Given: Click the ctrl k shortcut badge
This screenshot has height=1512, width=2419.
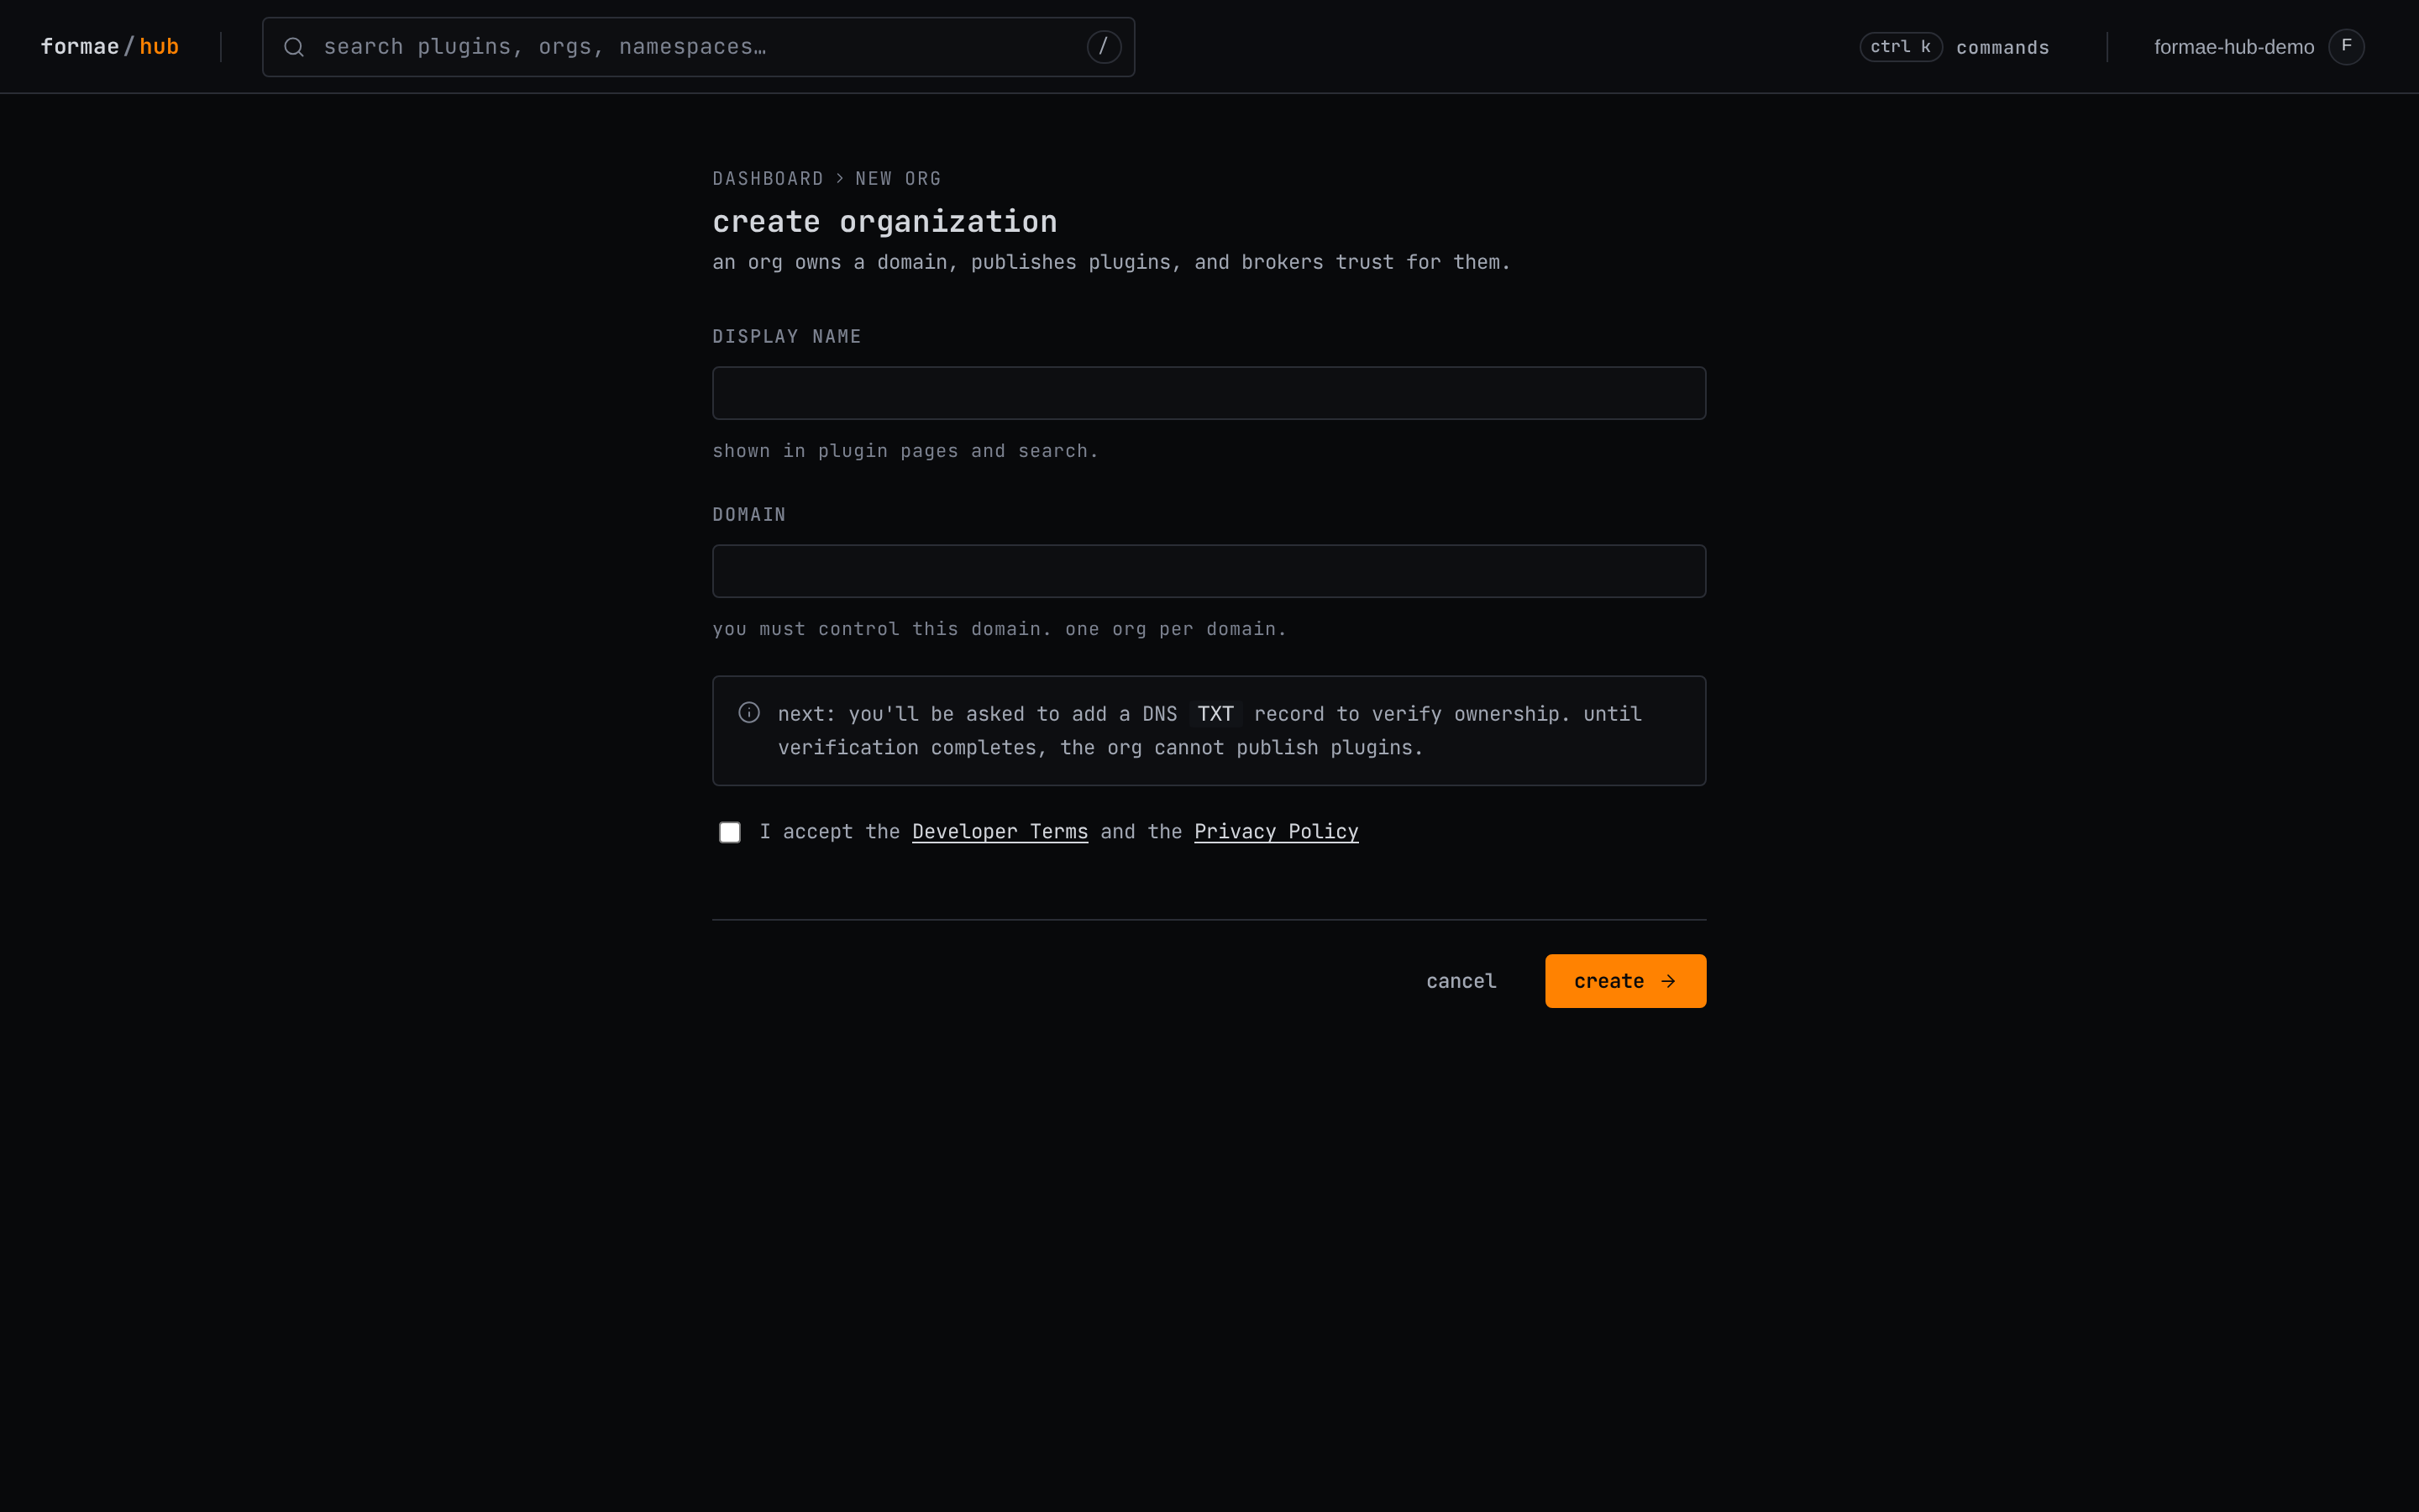Looking at the screenshot, I should [x=1900, y=47].
